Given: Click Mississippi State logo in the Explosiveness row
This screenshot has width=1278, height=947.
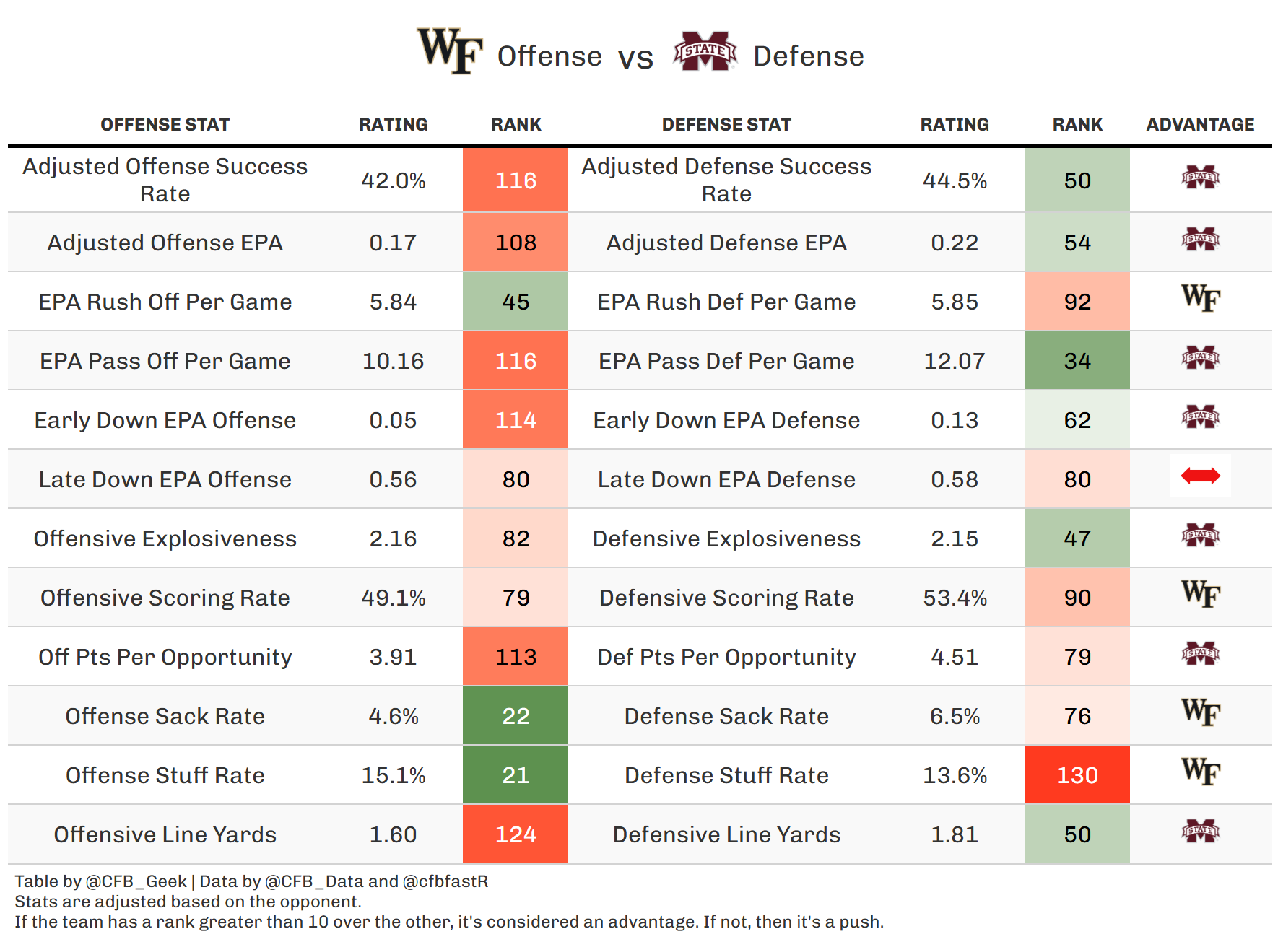Looking at the screenshot, I should [1200, 535].
